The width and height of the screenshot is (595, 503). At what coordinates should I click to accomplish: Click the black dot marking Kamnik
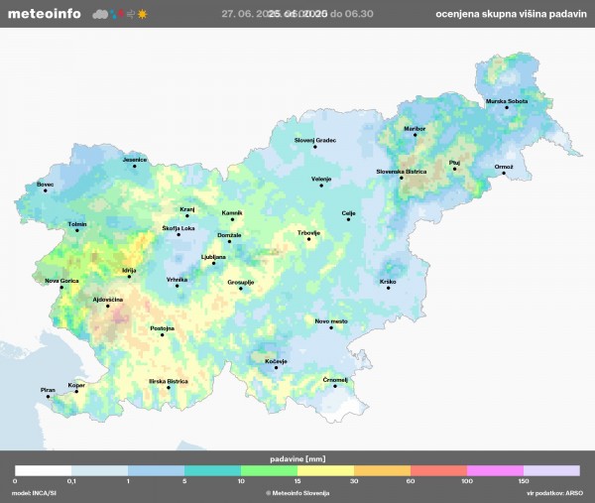click(232, 219)
